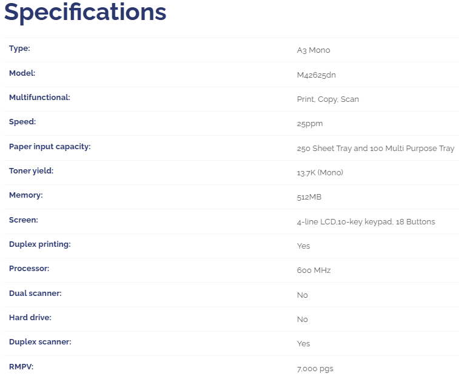Click the Paper input capacity label

[x=50, y=146]
